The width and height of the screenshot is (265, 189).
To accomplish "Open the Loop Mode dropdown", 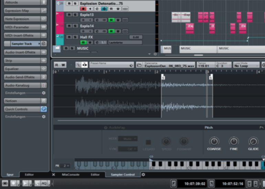I will pos(246,65).
